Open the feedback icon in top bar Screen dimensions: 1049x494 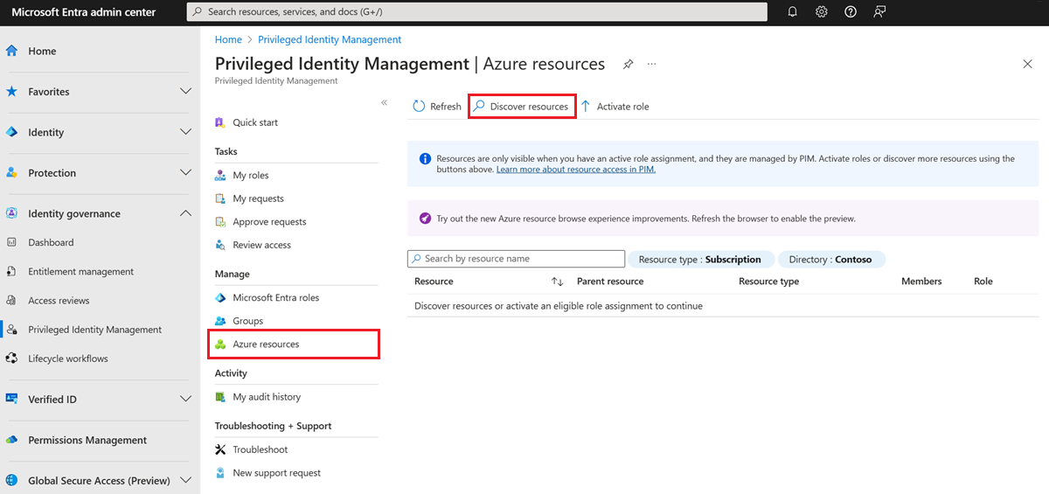(879, 12)
